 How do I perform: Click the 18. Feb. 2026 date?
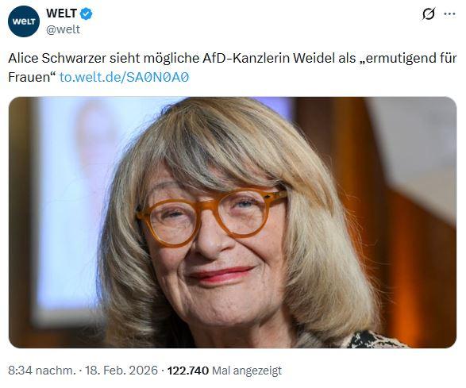click(x=121, y=371)
